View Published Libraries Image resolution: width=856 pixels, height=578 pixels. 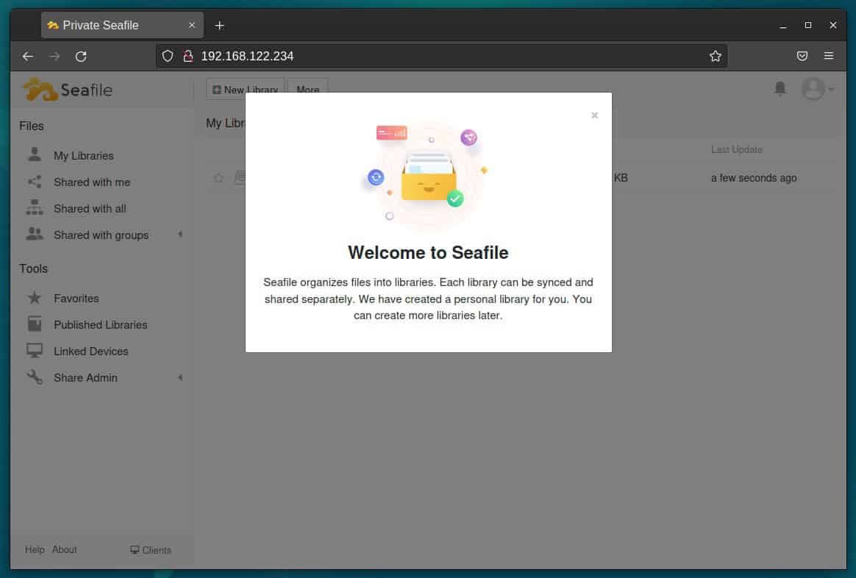[100, 324]
